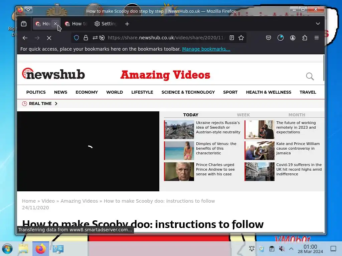
Task: Open HEALTH & WELLNESS navigation item
Action: (269, 92)
